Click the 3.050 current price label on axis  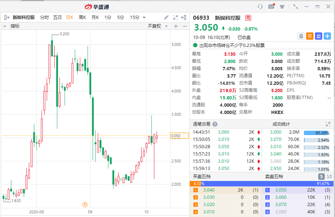coord(180,136)
